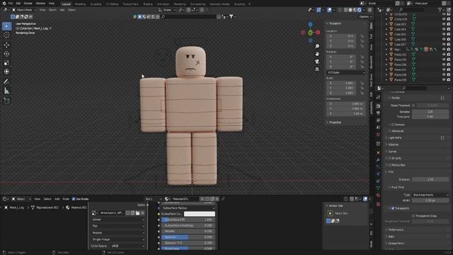Image resolution: width=453 pixels, height=255 pixels.
Task: Select the Measure tool
Action: tap(6, 91)
